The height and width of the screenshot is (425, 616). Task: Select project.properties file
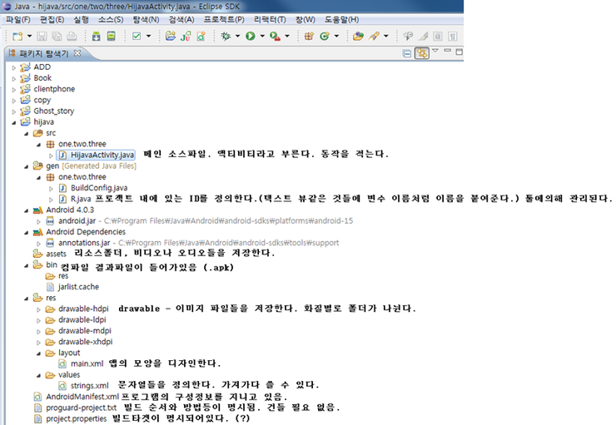tap(71, 418)
